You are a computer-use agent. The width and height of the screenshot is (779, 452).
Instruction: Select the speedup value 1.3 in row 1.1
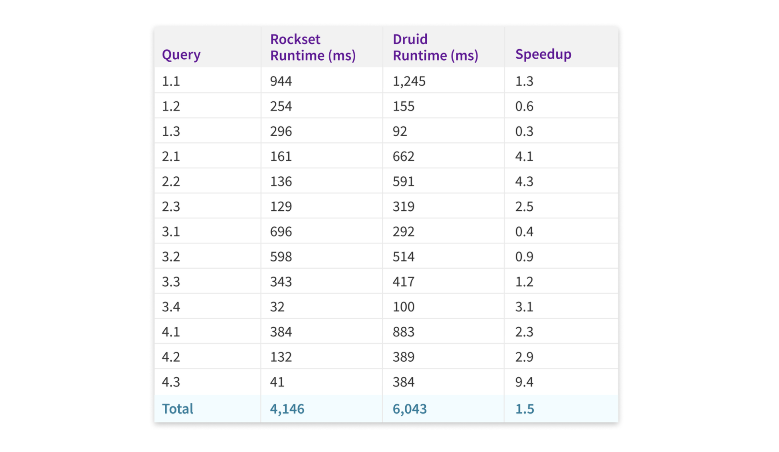524,81
